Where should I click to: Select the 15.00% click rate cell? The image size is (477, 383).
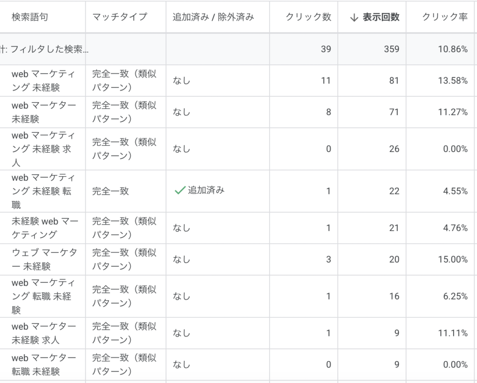coord(452,260)
